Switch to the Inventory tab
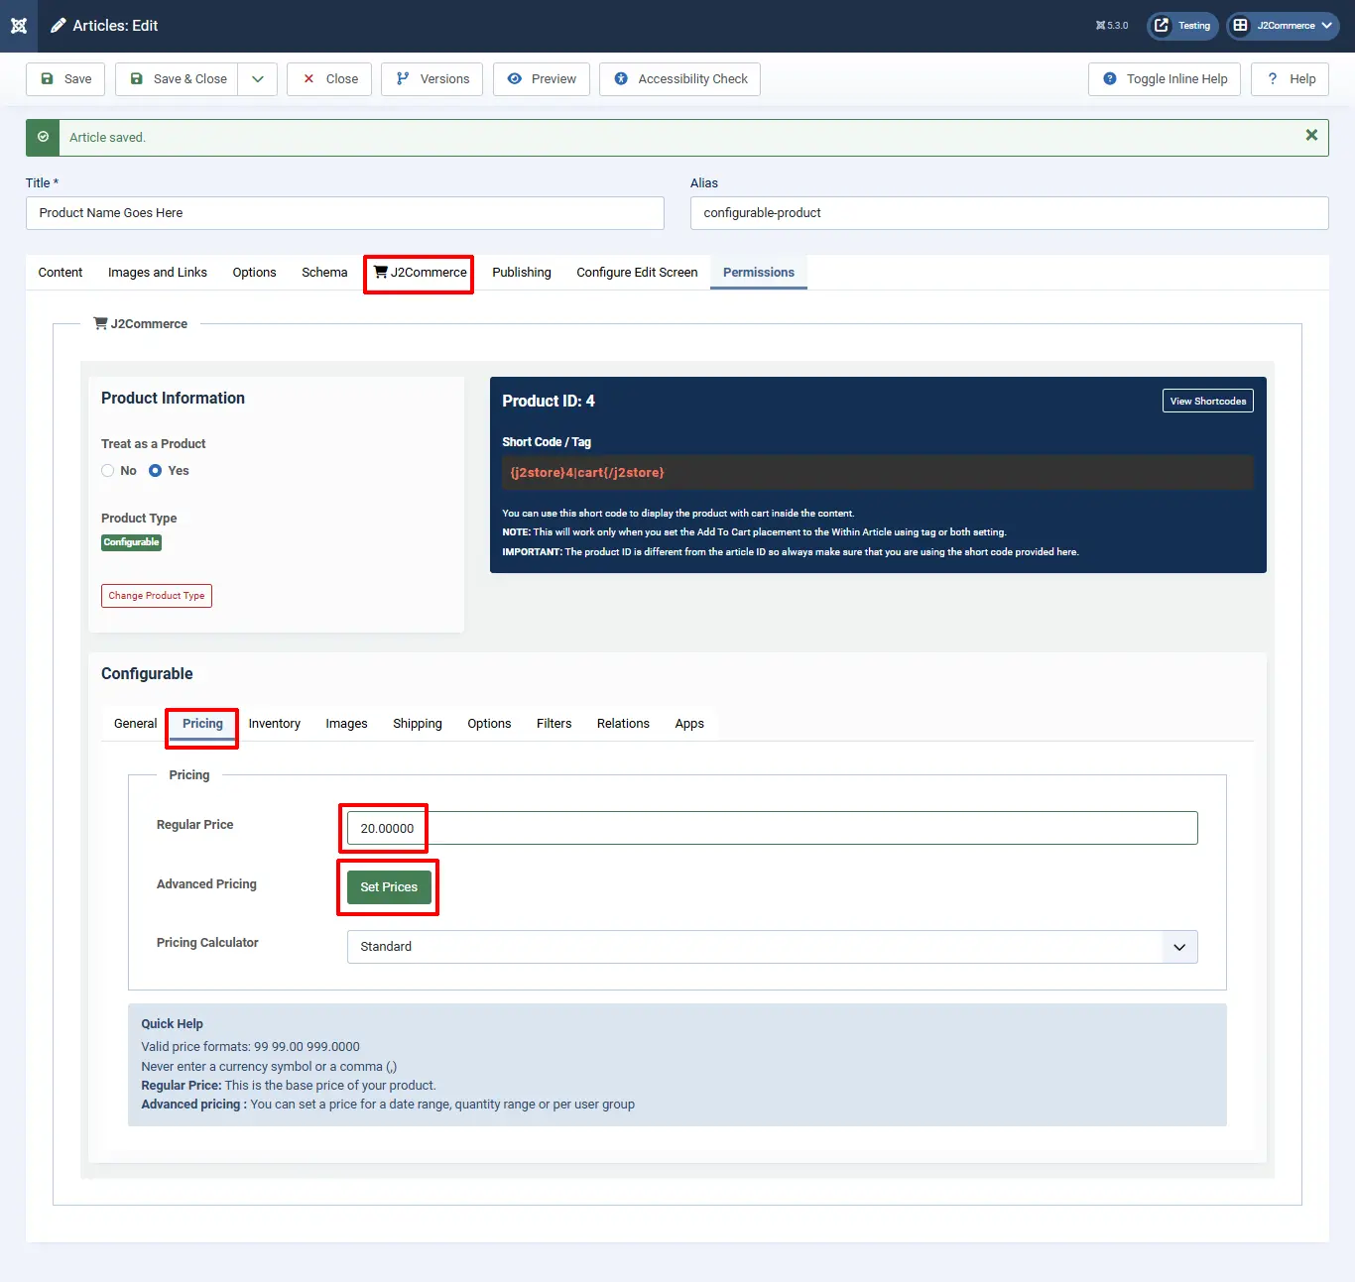Image resolution: width=1355 pixels, height=1282 pixels. click(275, 724)
